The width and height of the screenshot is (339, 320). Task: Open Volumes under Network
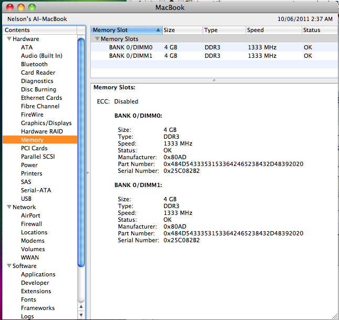click(33, 249)
